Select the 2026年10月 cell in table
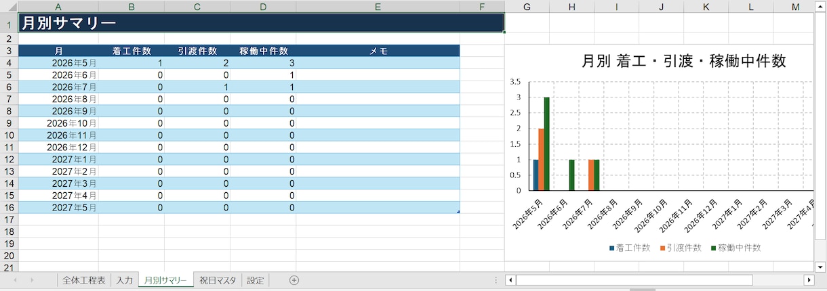The height and width of the screenshot is (291, 827). pos(58,123)
